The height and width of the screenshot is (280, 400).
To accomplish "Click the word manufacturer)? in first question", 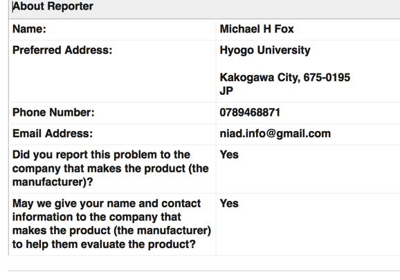I will click(53, 182).
